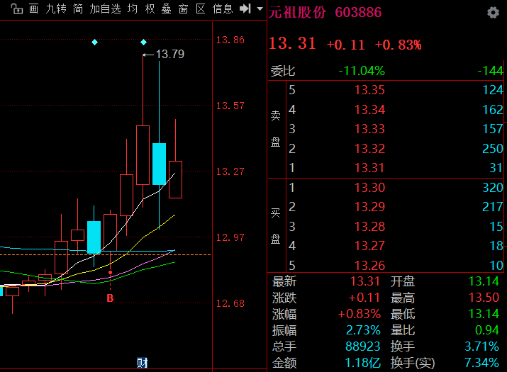Select buy level 5 price 13.26
The image size is (507, 372).
369,266
